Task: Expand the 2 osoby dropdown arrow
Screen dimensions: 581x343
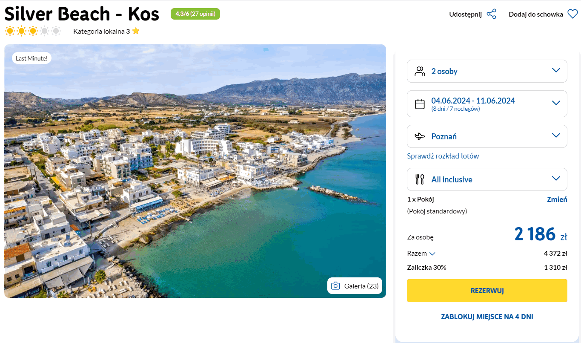Action: (555, 70)
